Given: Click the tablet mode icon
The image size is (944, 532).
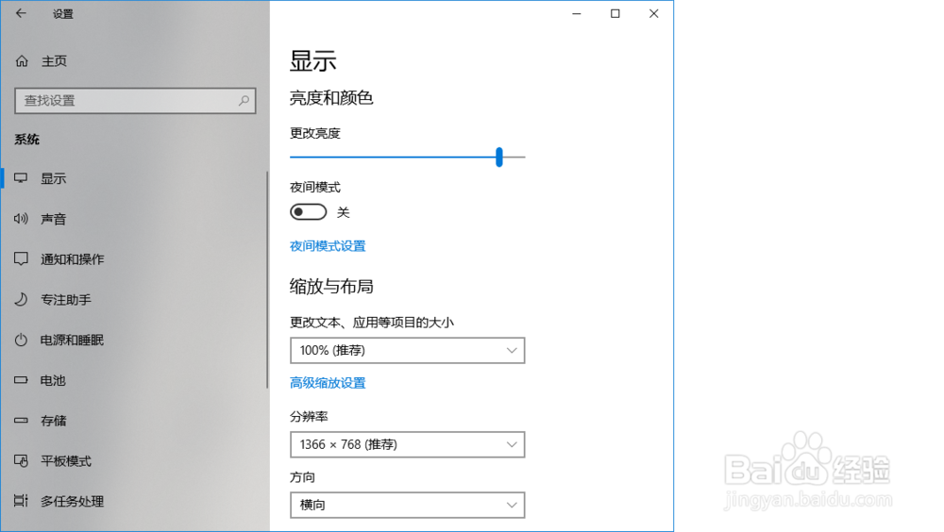Looking at the screenshot, I should click(21, 460).
